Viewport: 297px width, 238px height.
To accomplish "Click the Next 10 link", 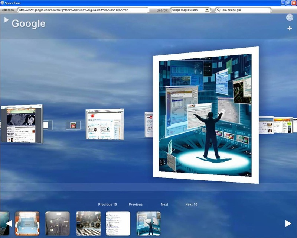I will pyautogui.click(x=191, y=205).
